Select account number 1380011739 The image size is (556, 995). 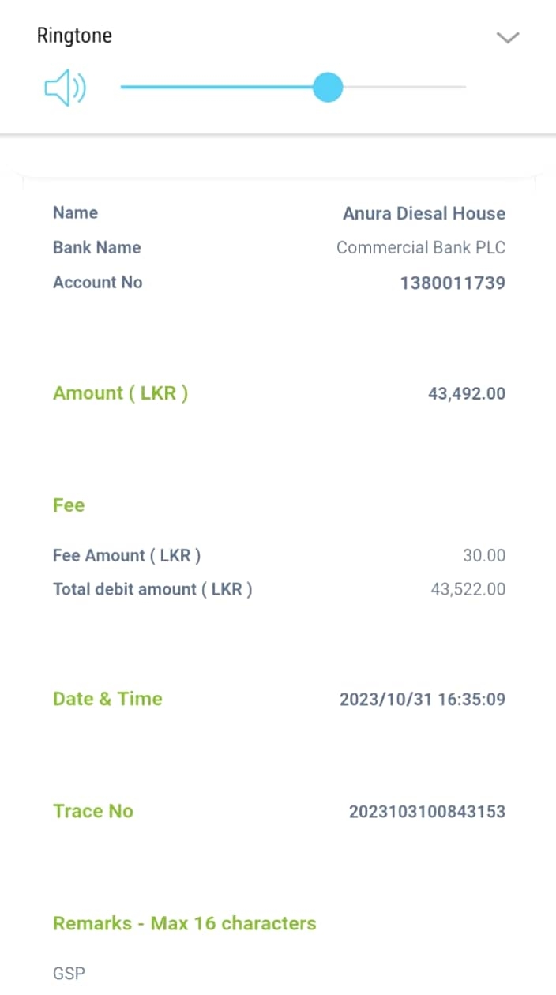click(453, 283)
